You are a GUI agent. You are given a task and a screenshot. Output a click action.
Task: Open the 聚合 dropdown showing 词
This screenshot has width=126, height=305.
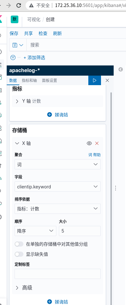pyautogui.click(x=58, y=164)
